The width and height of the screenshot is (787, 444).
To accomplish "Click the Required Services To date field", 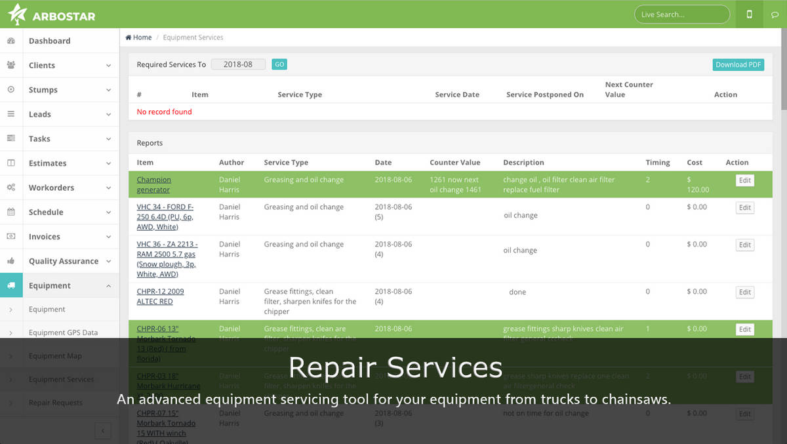I will [x=238, y=64].
